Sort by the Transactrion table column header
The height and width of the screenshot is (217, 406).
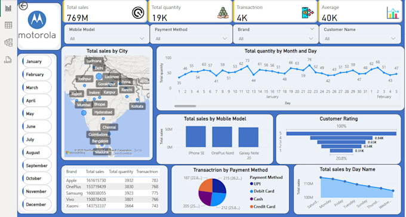click(147, 172)
